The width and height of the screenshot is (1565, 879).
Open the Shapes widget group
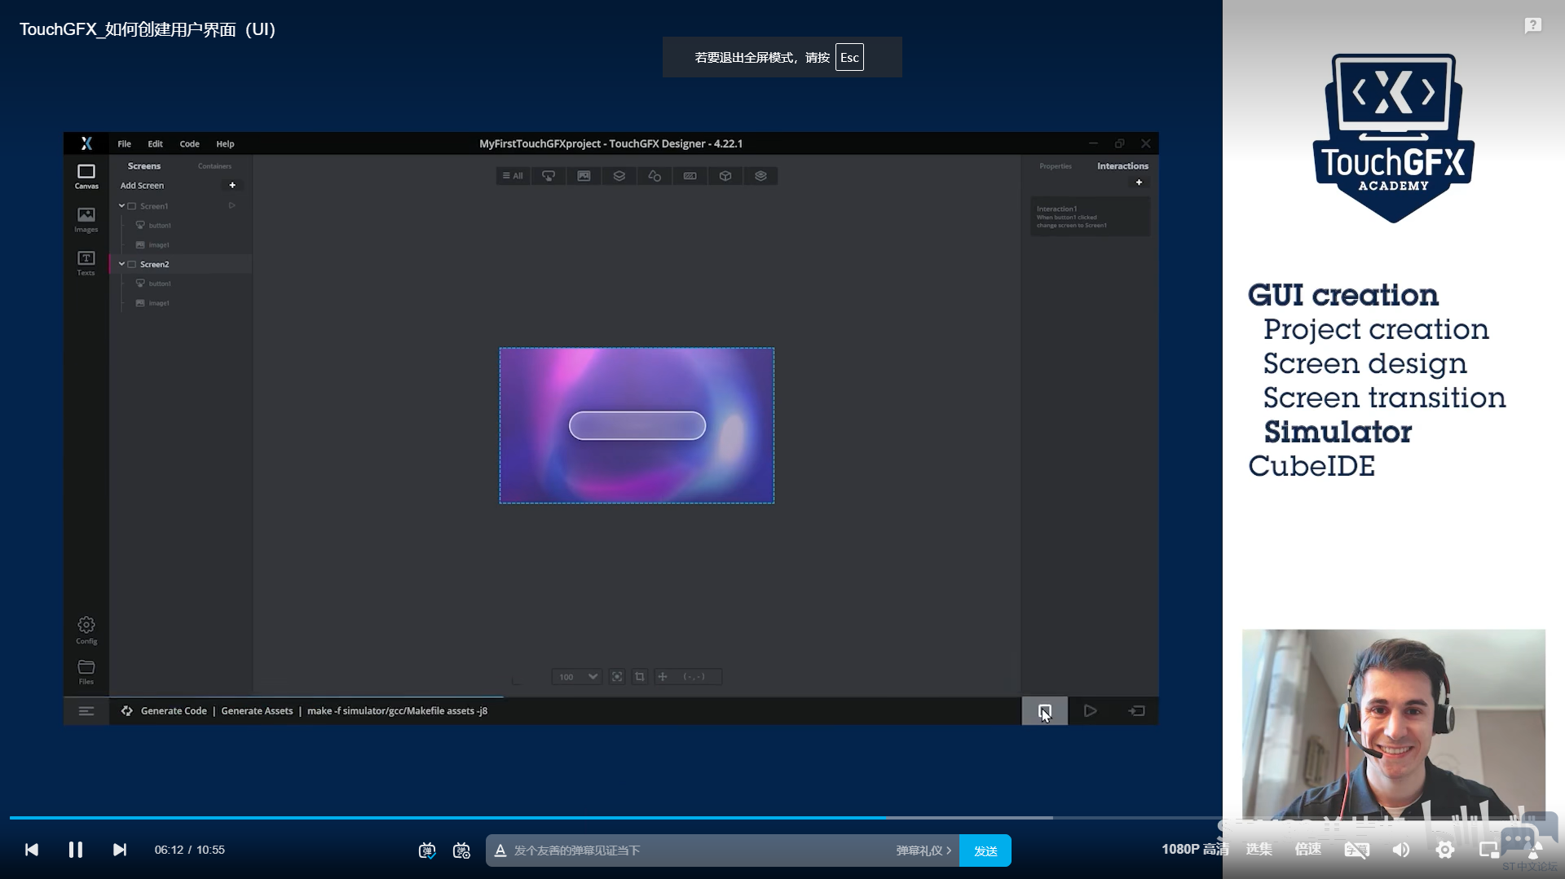point(655,176)
